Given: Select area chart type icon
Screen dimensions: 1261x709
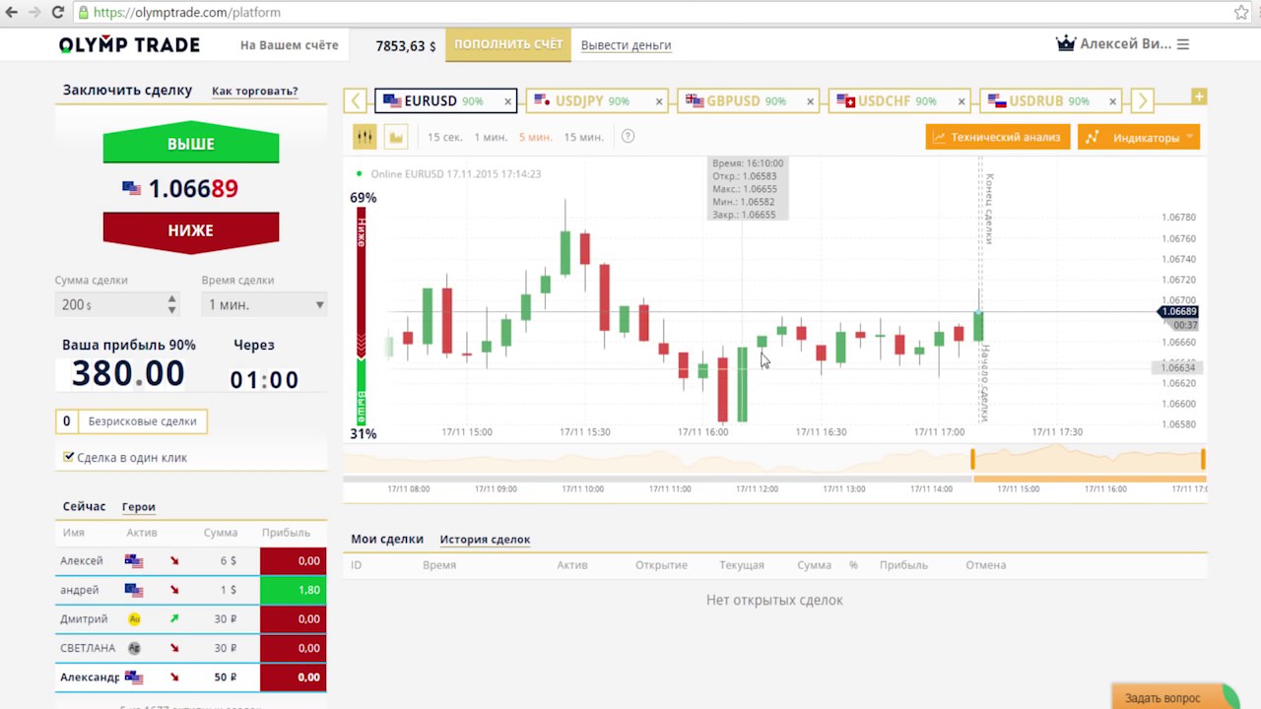Looking at the screenshot, I should [x=396, y=137].
